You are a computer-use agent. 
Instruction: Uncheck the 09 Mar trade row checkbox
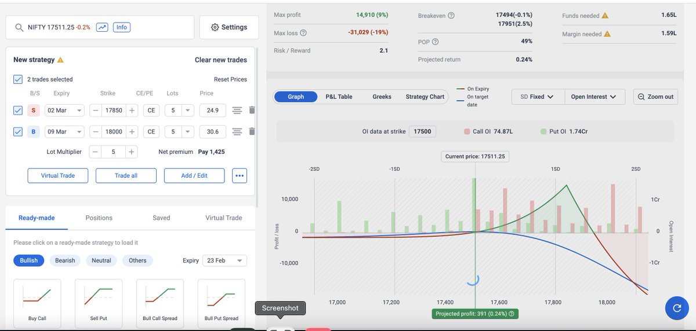coord(18,131)
